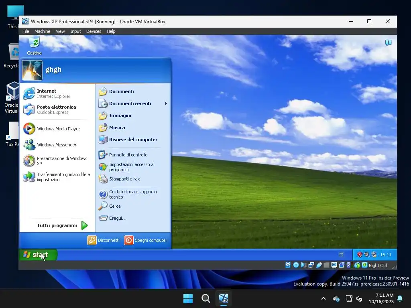The height and width of the screenshot is (308, 411).
Task: Click the Disconnetti button
Action: point(103,240)
